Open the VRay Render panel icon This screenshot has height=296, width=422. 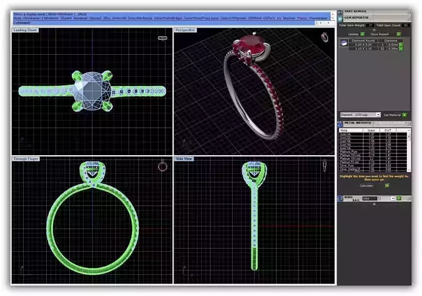point(340,12)
